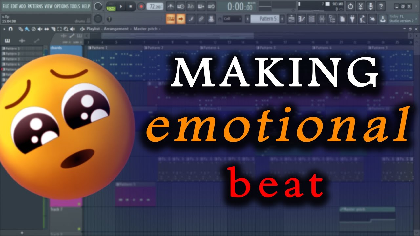The image size is (420, 236).
Task: Toggle the multilink to controllers icon
Action: click(201, 19)
